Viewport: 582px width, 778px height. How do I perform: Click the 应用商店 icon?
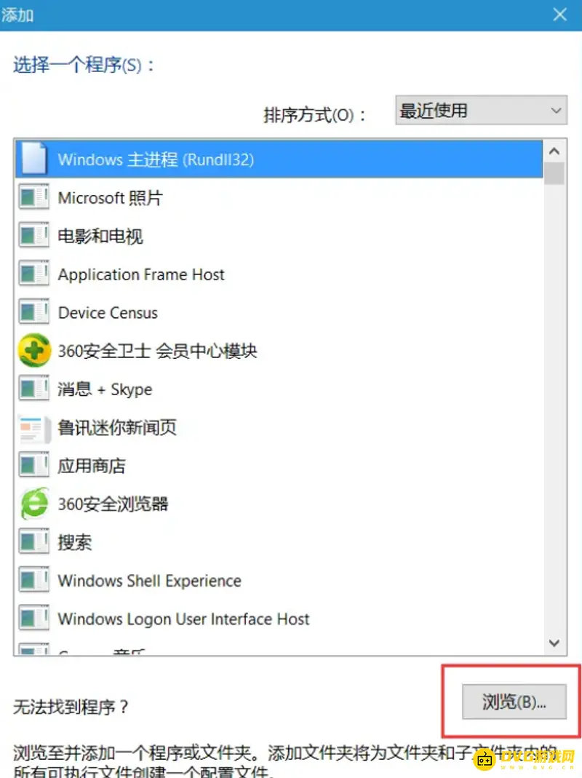[x=34, y=465]
